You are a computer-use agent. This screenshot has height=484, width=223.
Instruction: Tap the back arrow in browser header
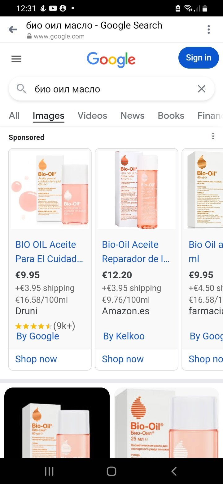13,30
